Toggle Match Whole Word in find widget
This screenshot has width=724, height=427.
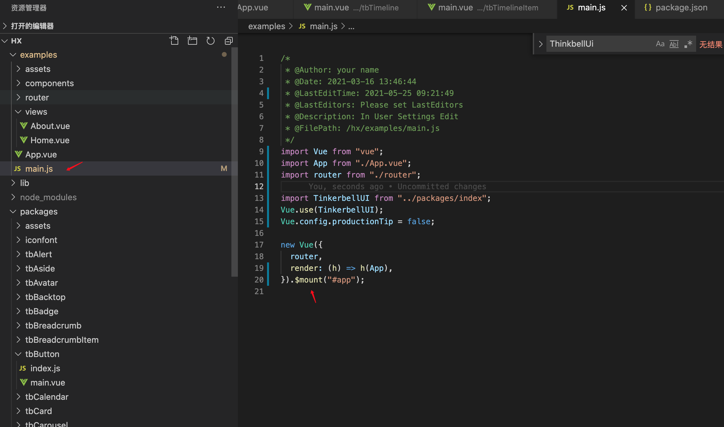[x=674, y=44]
